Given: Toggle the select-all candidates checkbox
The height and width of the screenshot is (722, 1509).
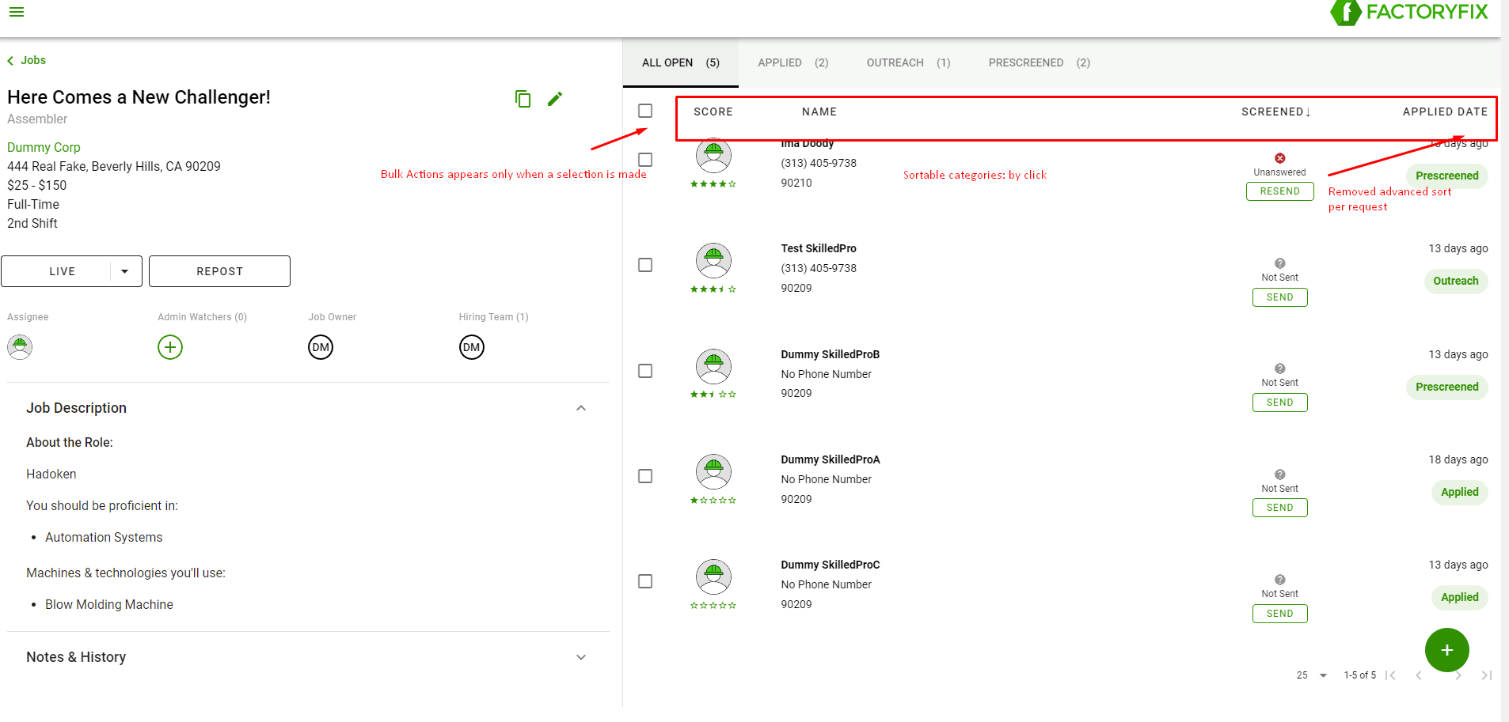Looking at the screenshot, I should click(645, 111).
